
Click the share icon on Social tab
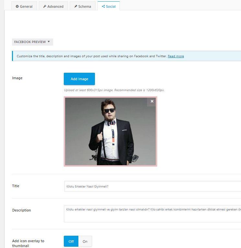[x=103, y=6]
